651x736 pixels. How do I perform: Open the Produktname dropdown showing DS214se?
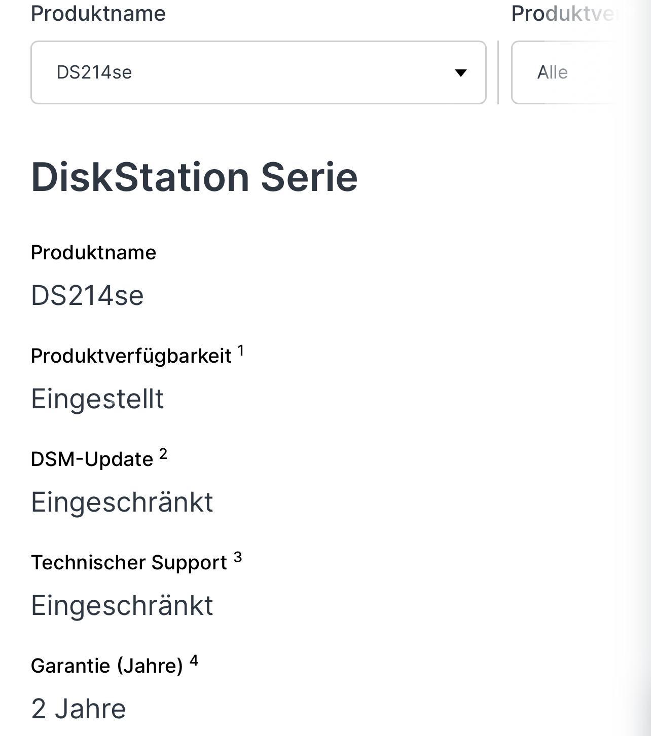pyautogui.click(x=259, y=72)
